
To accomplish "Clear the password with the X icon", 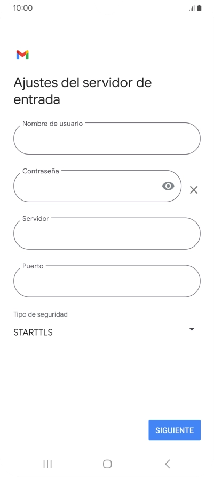I will [x=194, y=190].
